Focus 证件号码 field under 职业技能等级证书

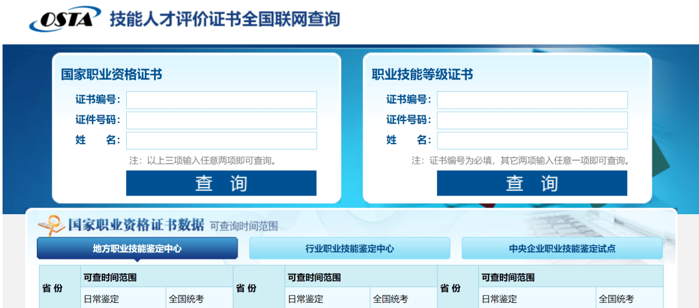tap(532, 120)
